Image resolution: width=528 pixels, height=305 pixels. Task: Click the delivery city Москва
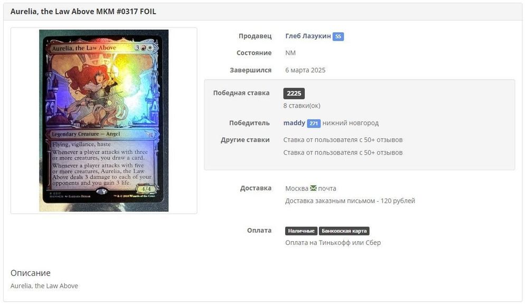[297, 188]
